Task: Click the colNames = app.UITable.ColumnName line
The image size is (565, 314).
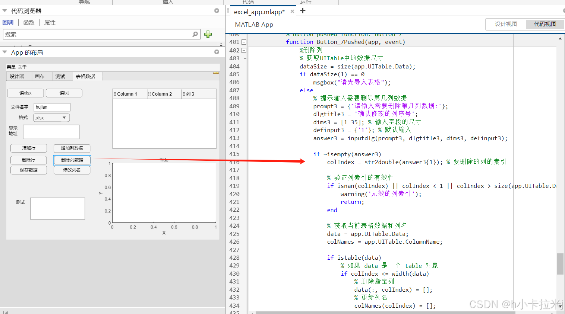Action: (x=385, y=242)
